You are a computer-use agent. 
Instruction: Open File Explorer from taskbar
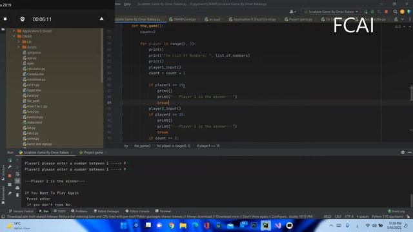[x=183, y=226]
